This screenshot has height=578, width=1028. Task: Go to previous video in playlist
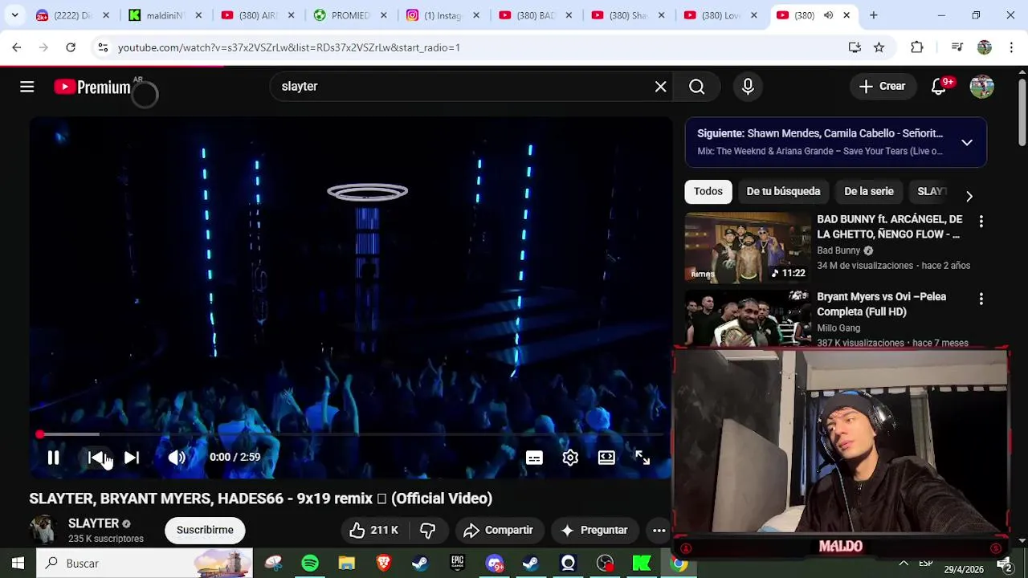[x=95, y=458]
